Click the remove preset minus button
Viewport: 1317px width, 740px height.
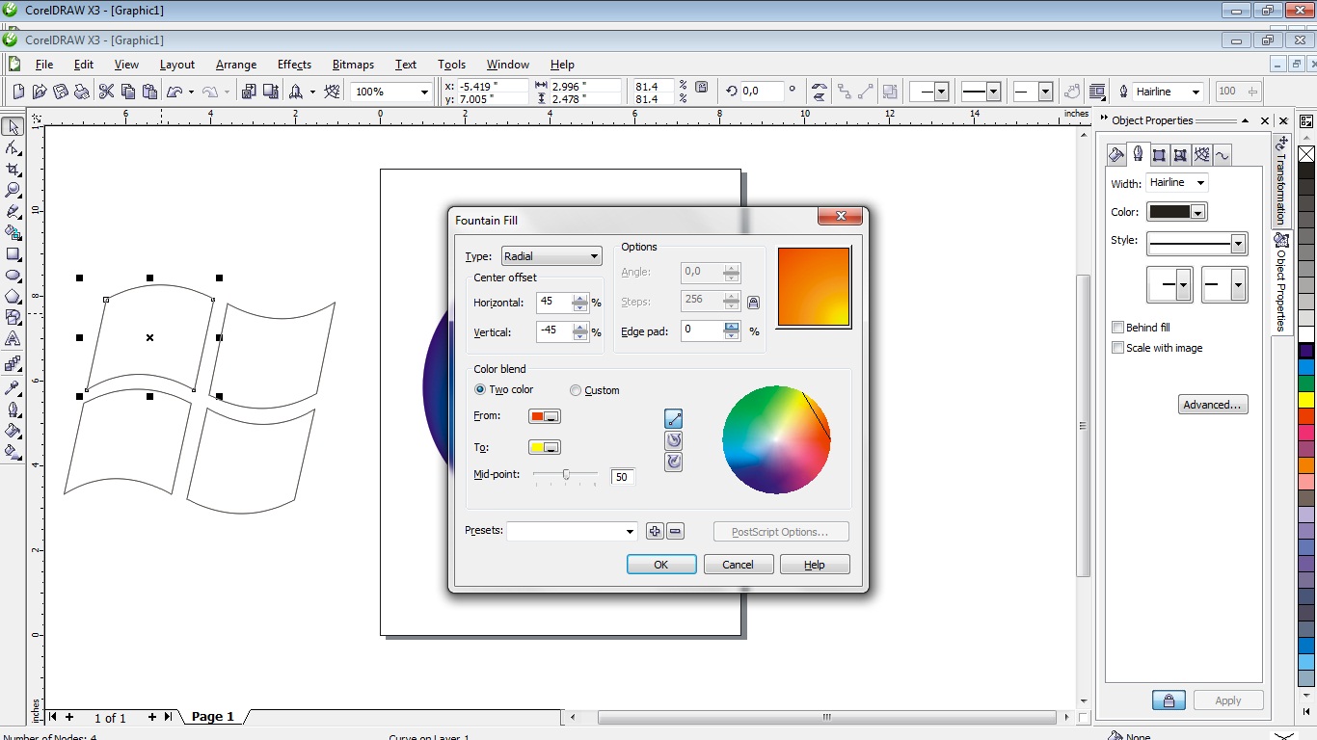pos(675,531)
